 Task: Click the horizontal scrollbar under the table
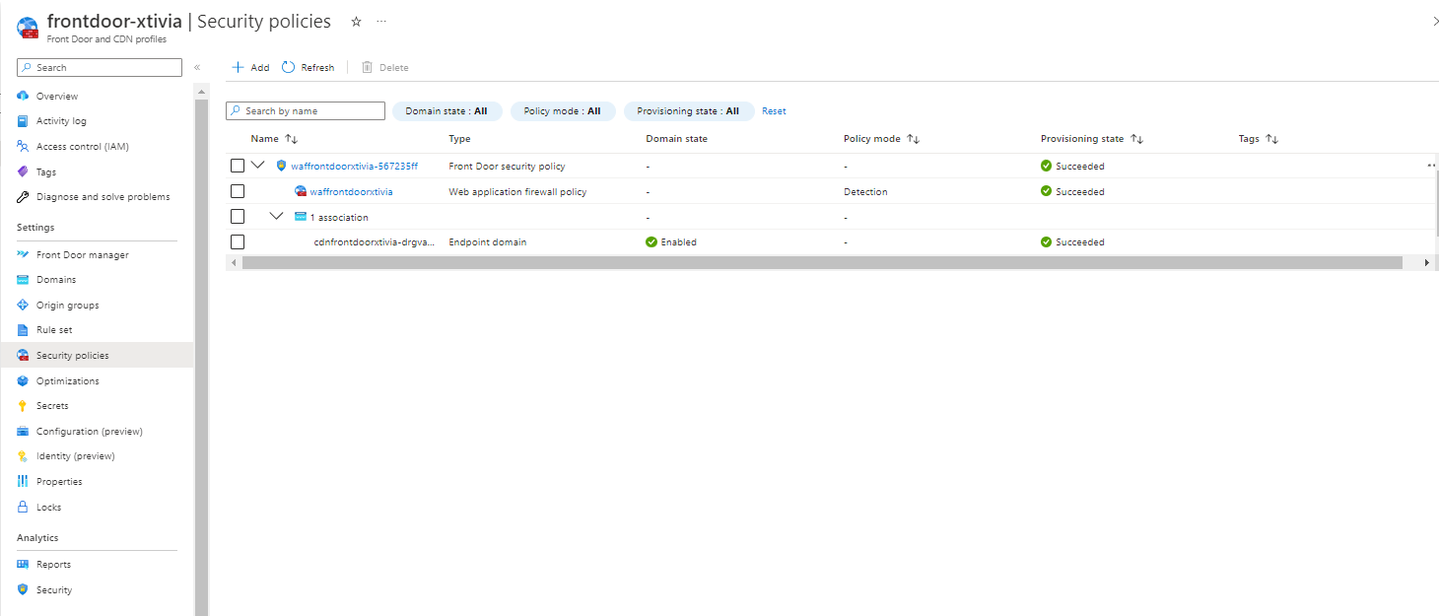[821, 263]
